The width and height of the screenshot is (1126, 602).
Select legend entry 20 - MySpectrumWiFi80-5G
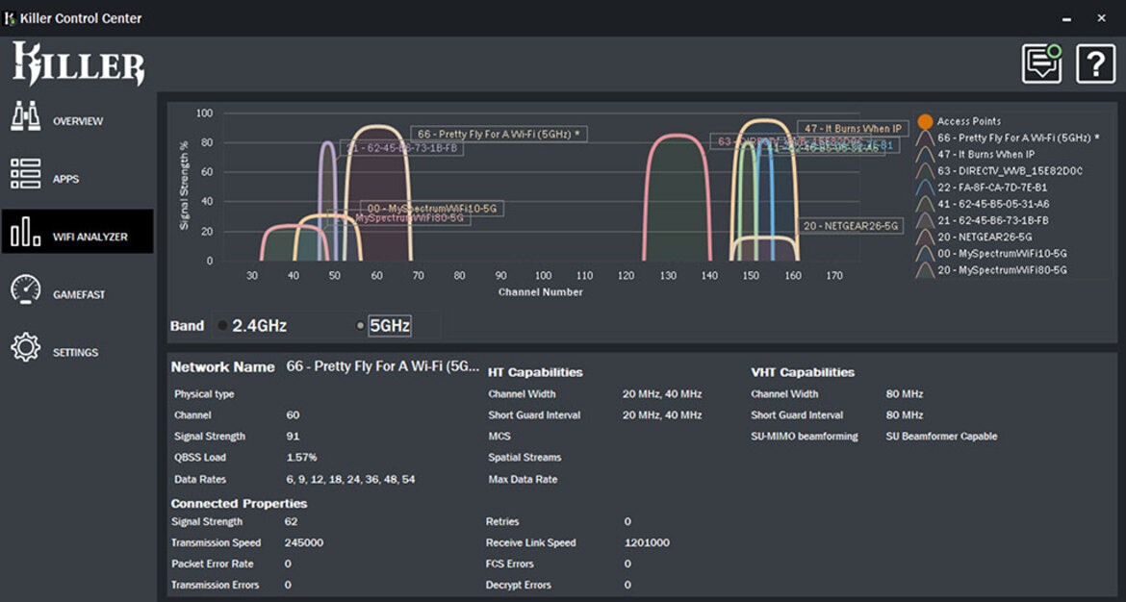click(1002, 270)
